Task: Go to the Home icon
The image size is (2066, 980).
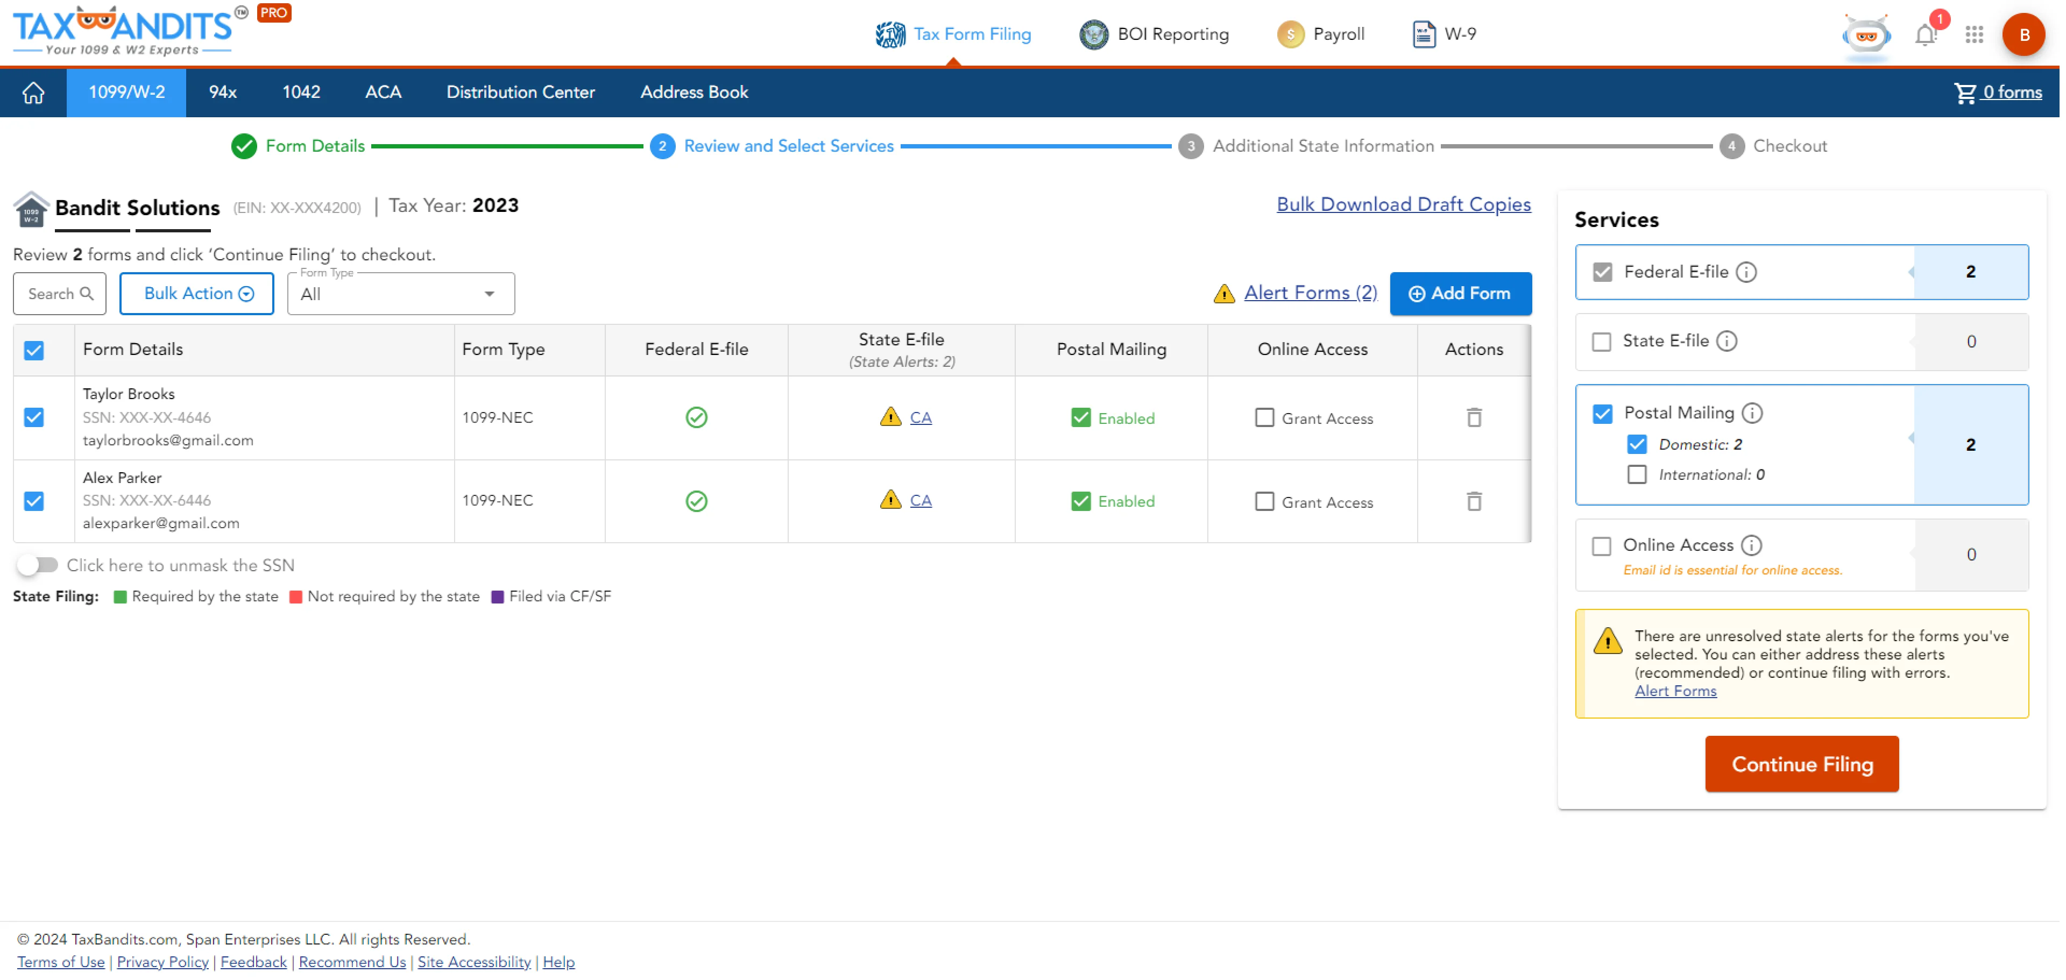Action: coord(33,93)
